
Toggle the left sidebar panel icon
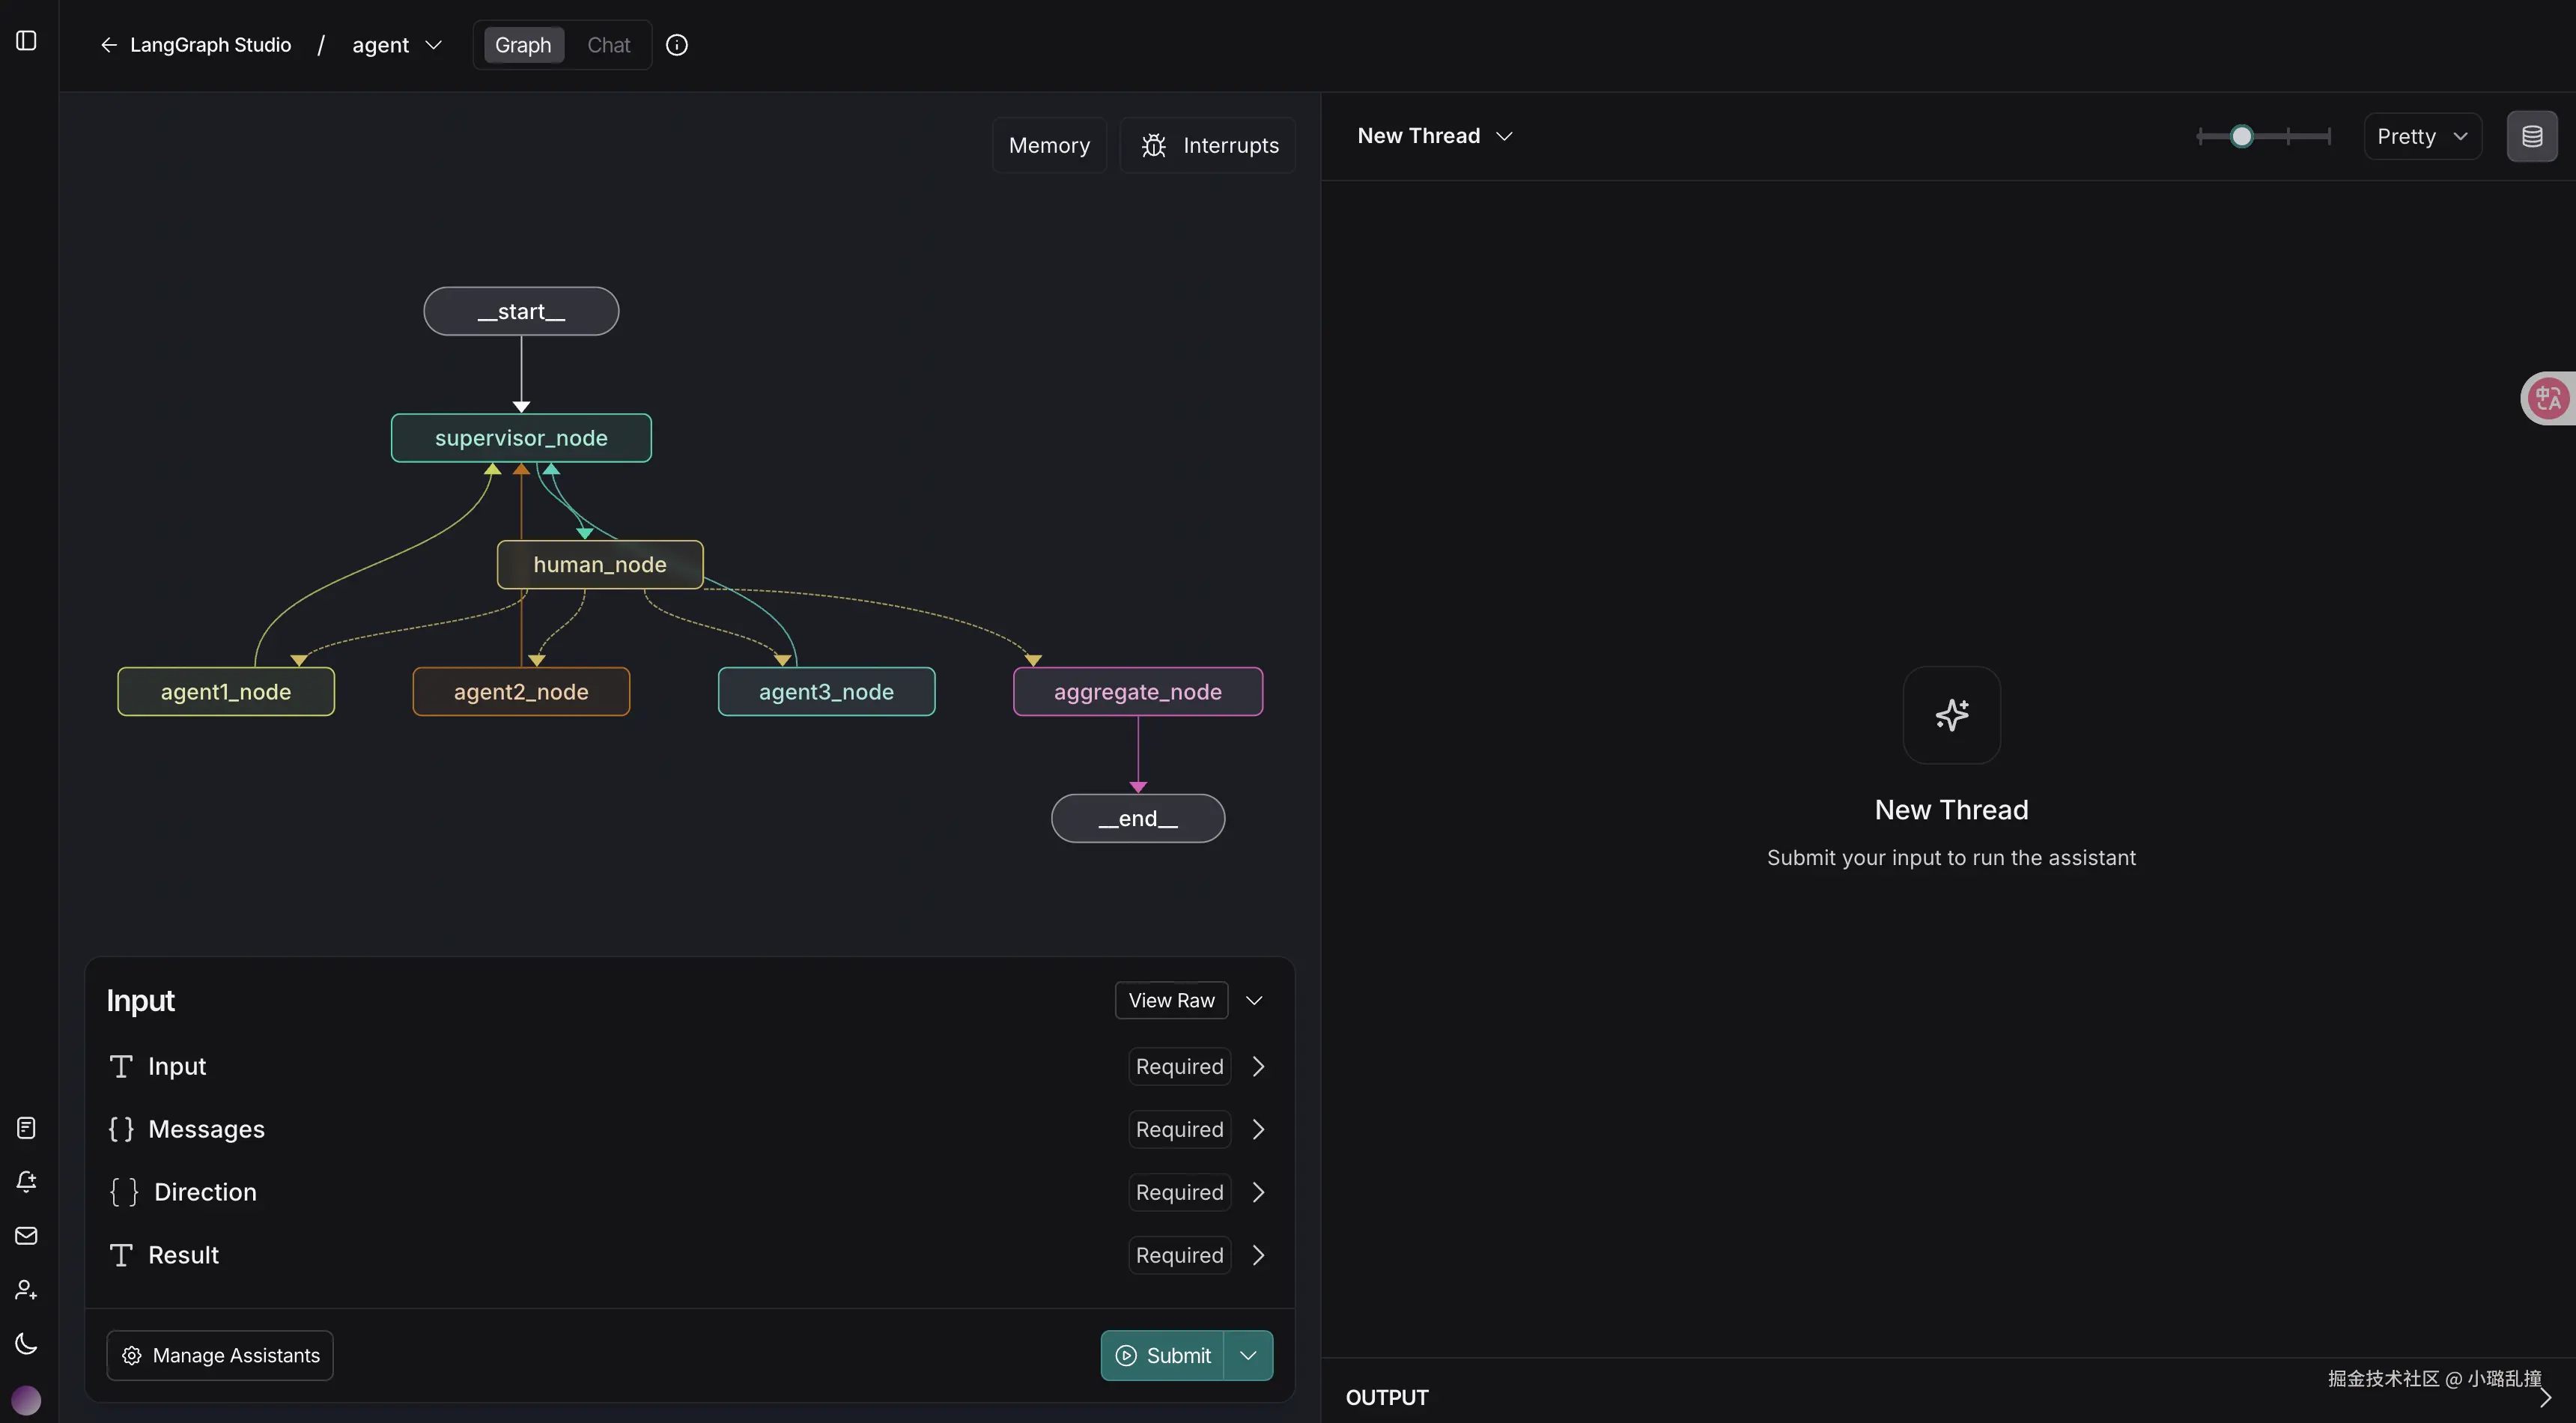point(27,41)
